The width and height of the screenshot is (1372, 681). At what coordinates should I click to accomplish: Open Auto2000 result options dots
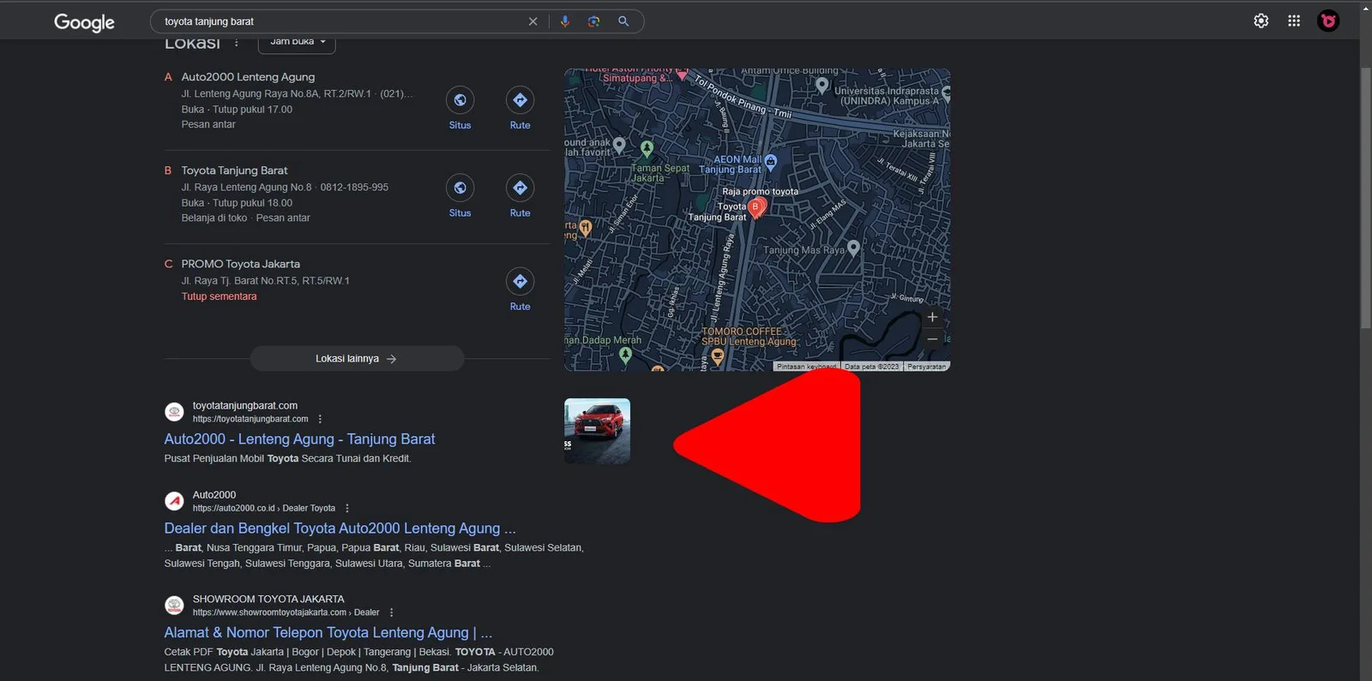(347, 508)
